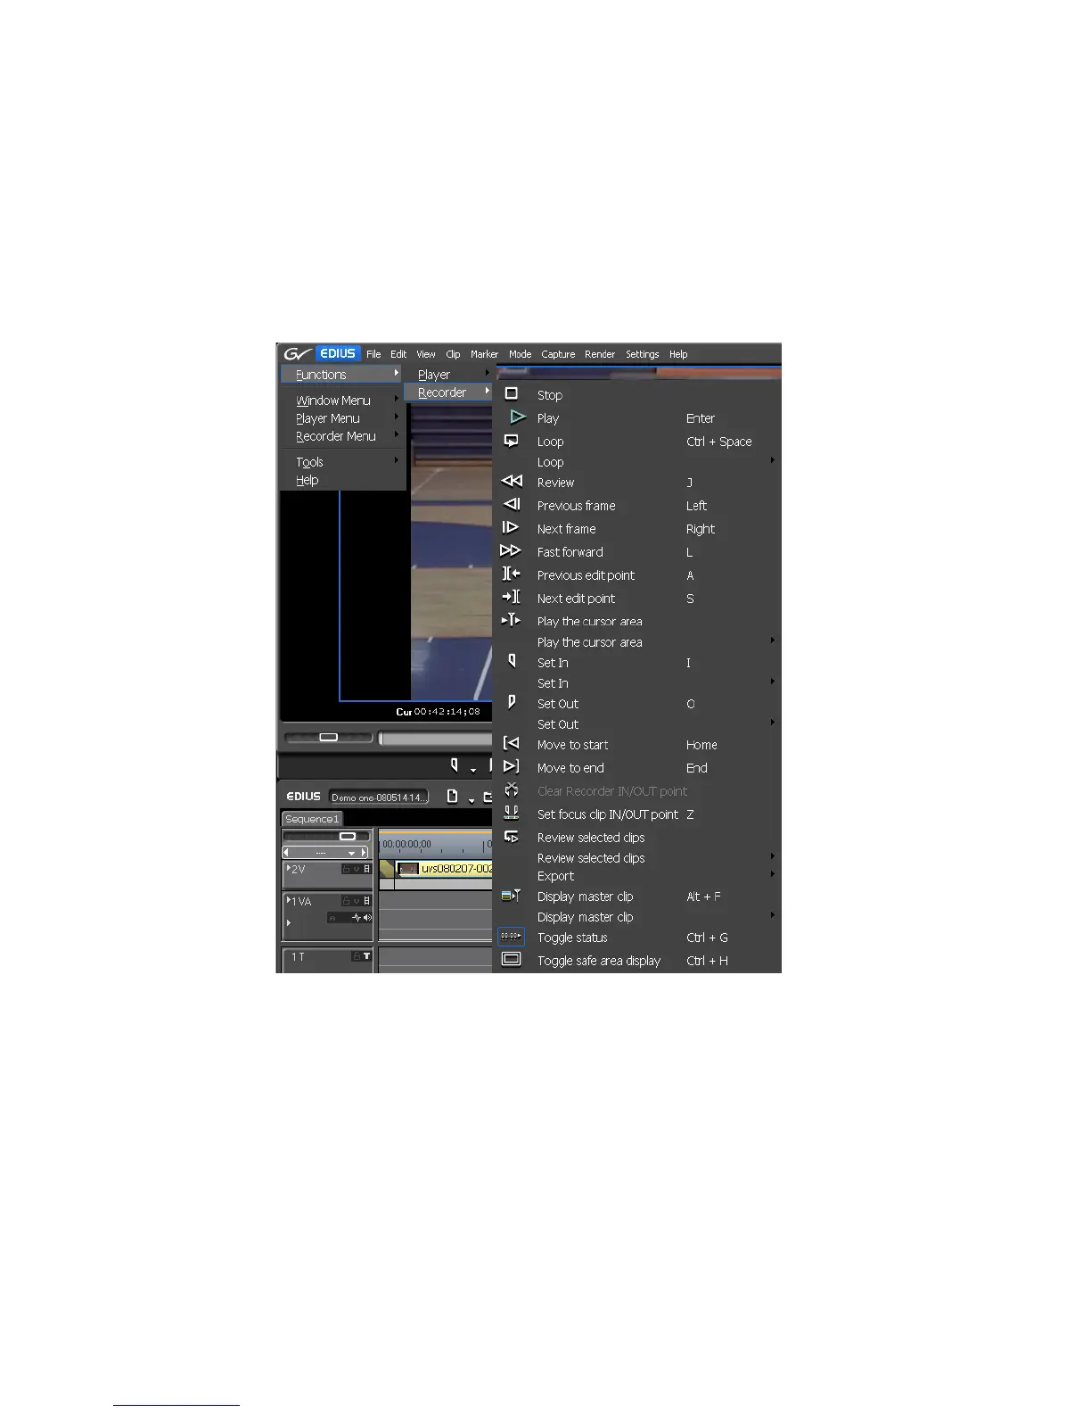
Task: Open the Capture menu
Action: tap(558, 354)
